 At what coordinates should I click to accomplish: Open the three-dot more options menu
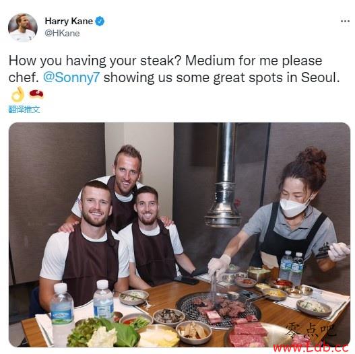[345, 22]
